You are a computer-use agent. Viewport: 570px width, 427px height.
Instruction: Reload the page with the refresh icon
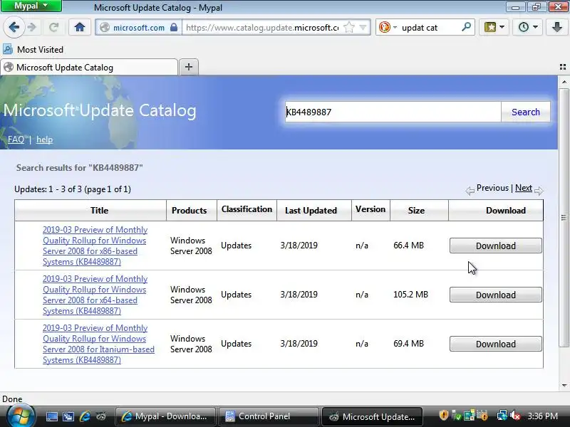[x=54, y=27]
